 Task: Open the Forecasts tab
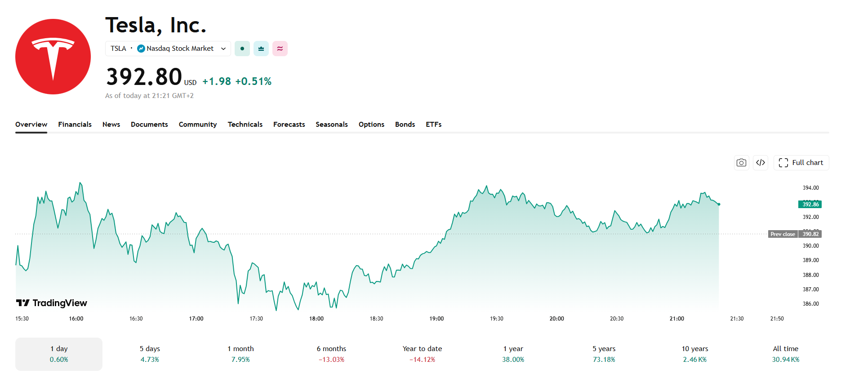pos(289,125)
